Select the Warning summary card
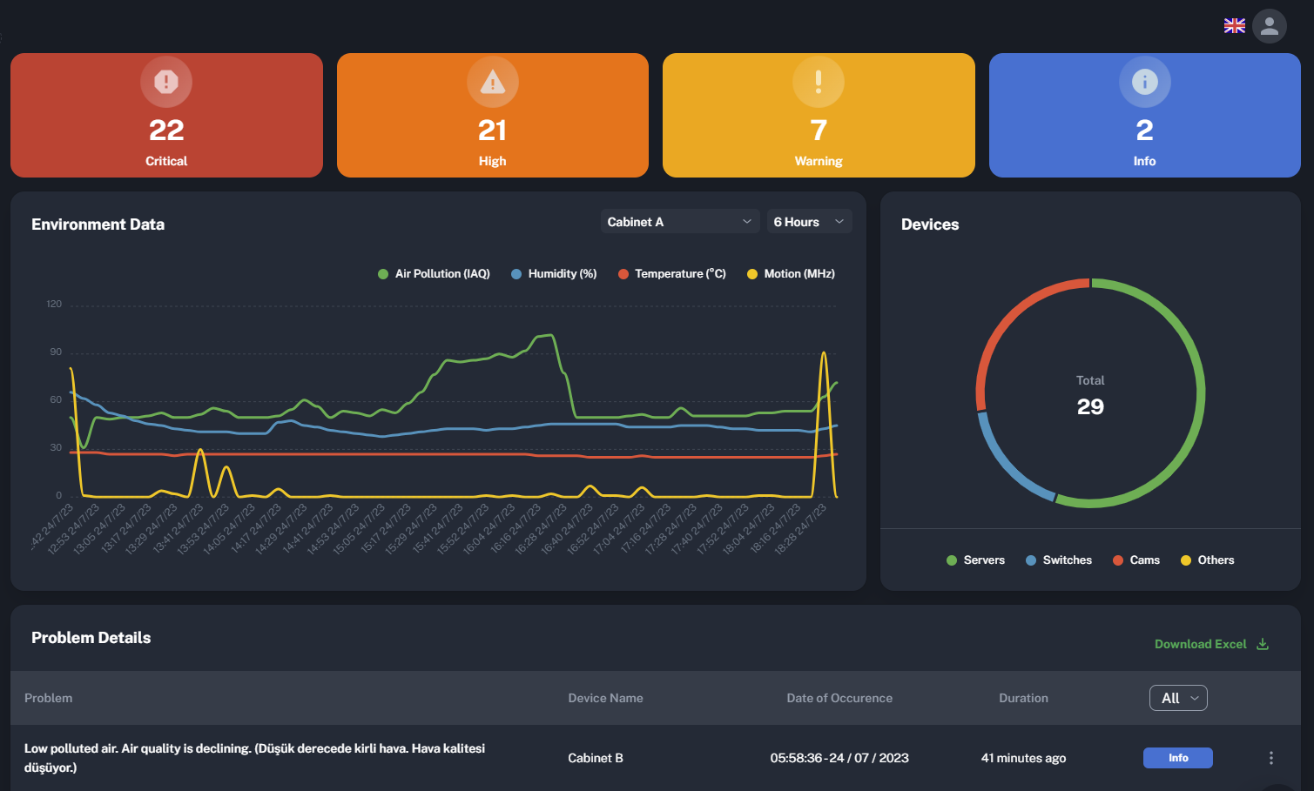The height and width of the screenshot is (791, 1314). pos(818,139)
